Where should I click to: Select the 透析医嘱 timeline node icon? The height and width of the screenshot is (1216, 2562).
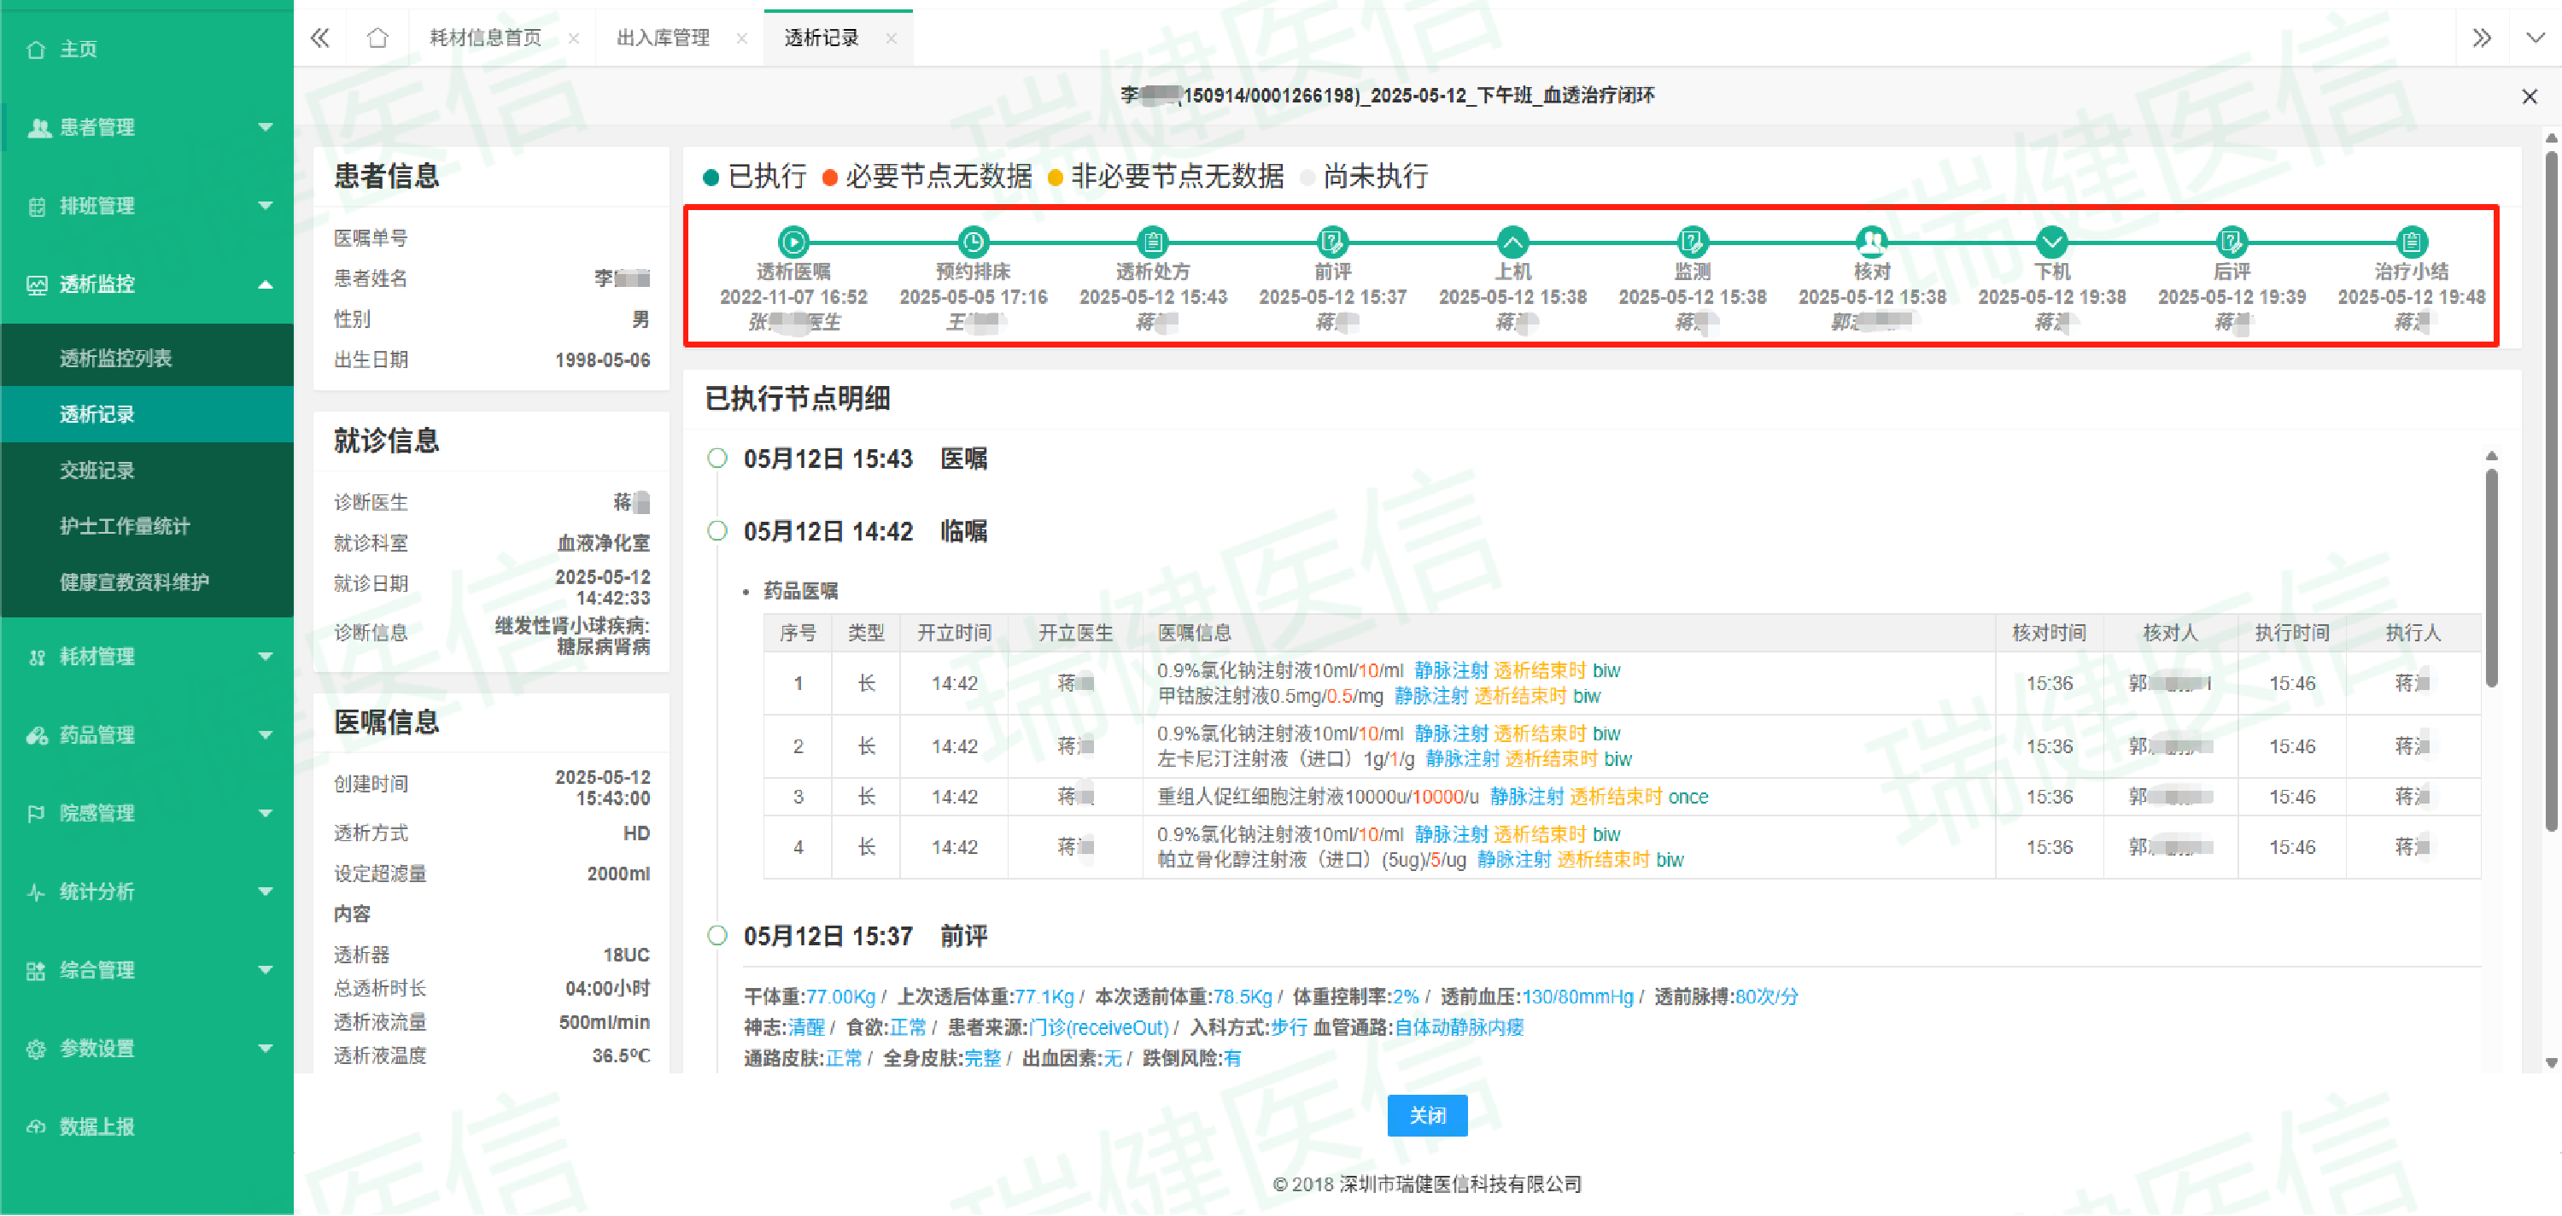793,241
